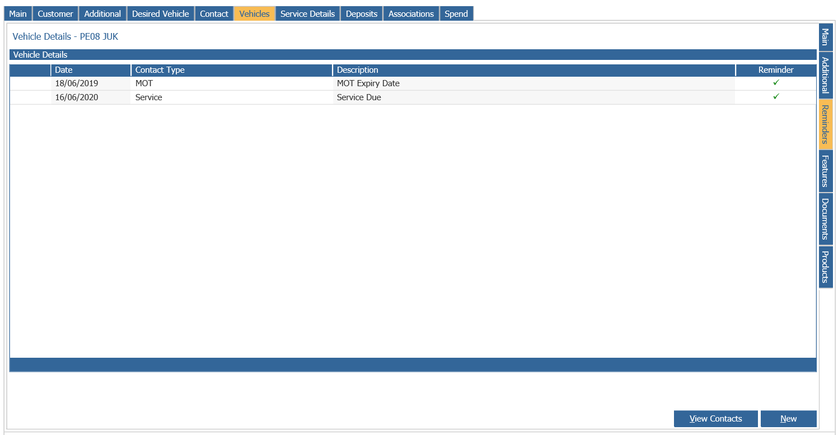
Task: Open the Service Details tab
Action: point(308,13)
